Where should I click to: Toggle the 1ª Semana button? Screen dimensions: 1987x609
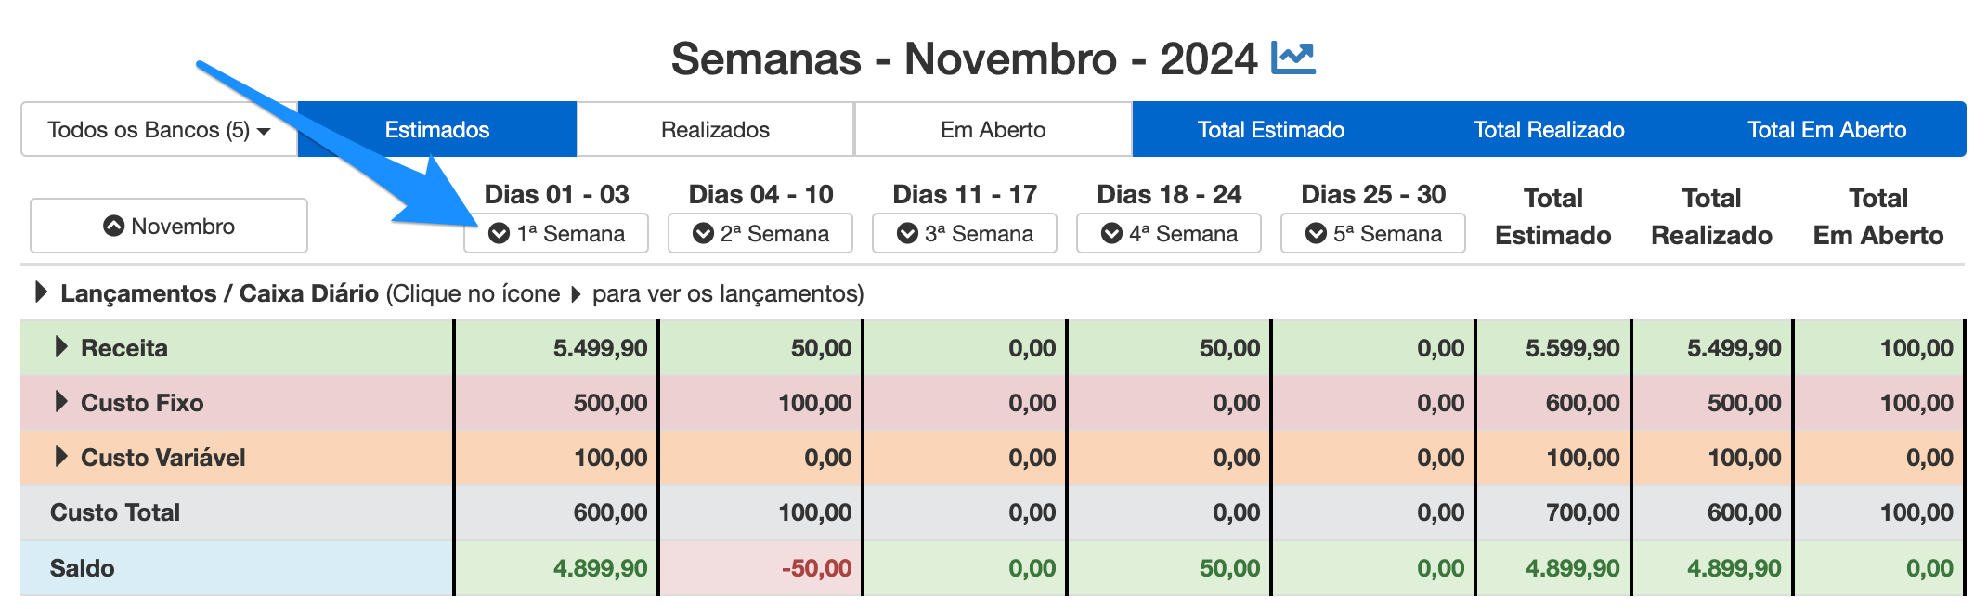[x=556, y=233]
